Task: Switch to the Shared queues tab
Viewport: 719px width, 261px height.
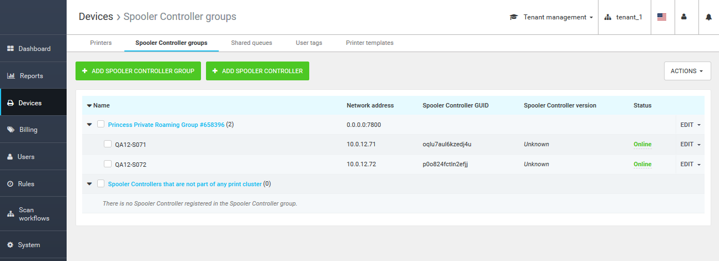Action: (252, 43)
